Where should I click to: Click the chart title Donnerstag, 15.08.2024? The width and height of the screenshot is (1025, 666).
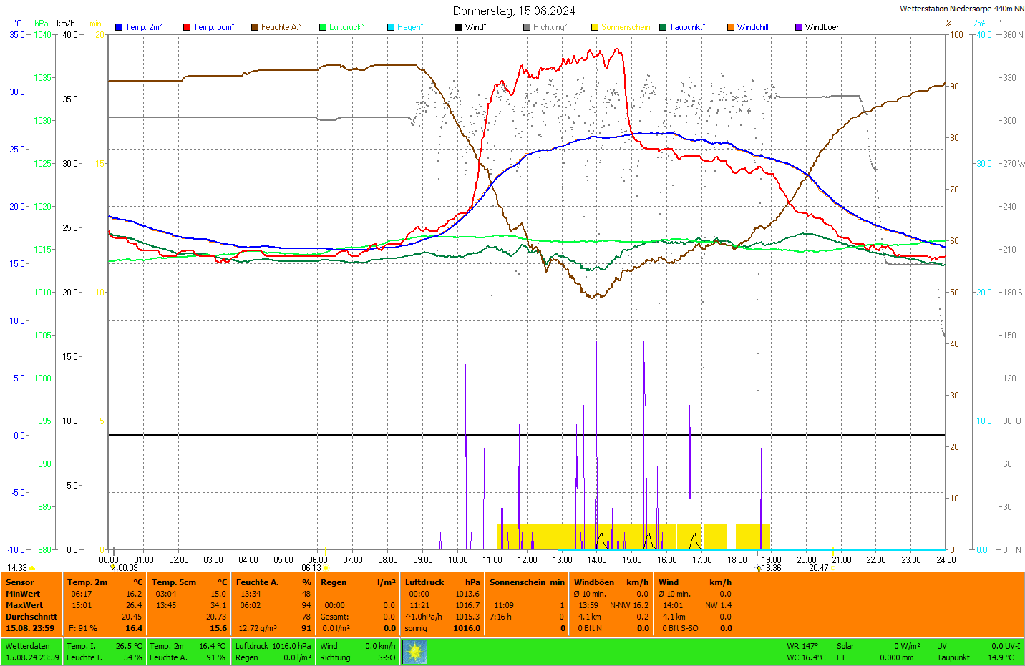pyautogui.click(x=514, y=11)
